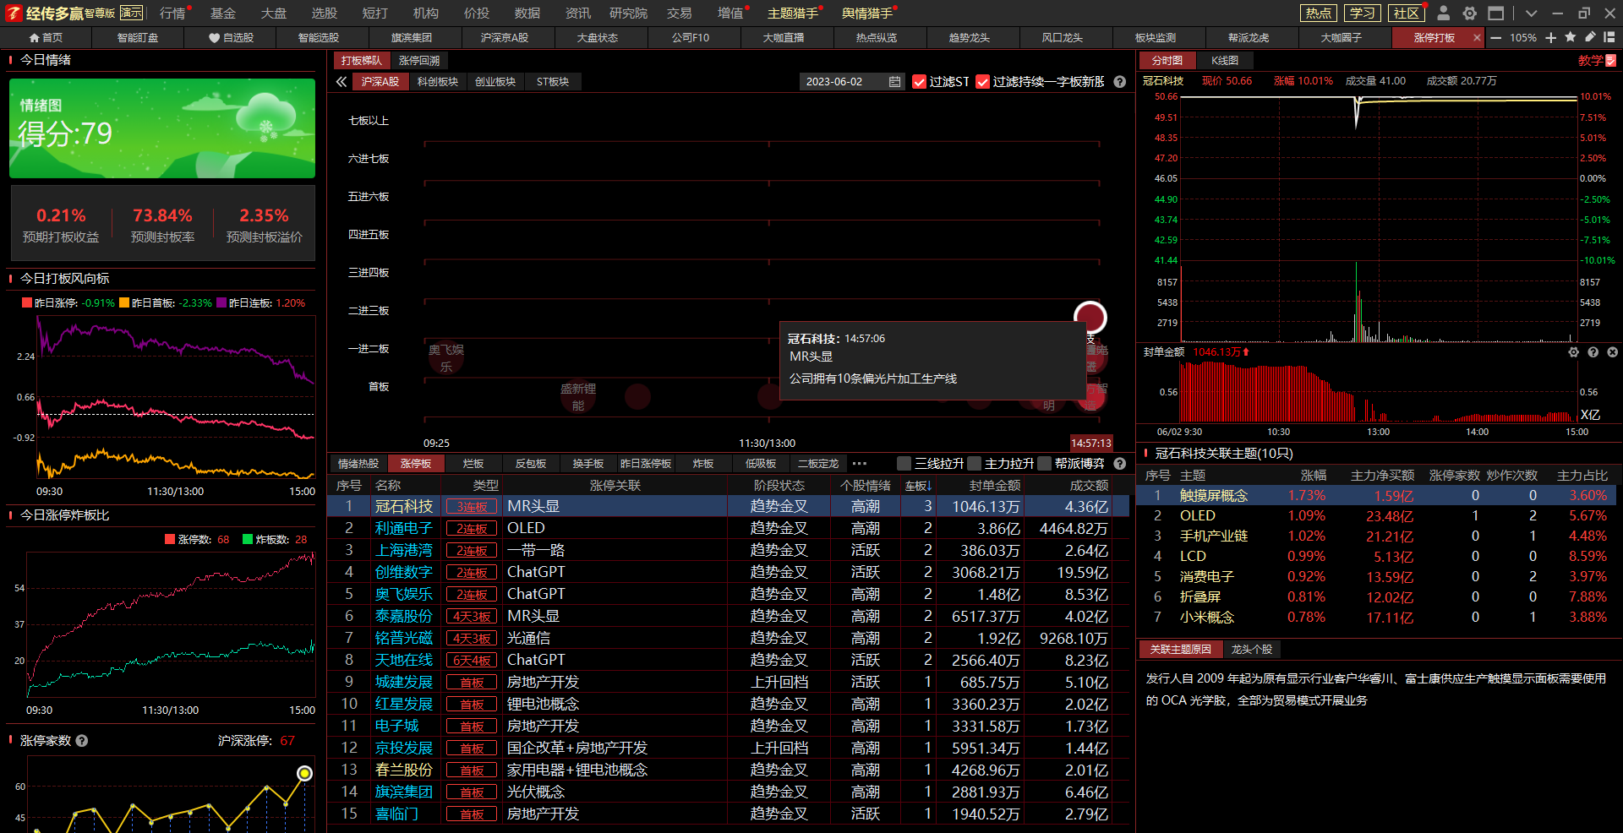Image resolution: width=1623 pixels, height=833 pixels.
Task: Sort themes by 涨幅 column
Action: coord(1314,476)
